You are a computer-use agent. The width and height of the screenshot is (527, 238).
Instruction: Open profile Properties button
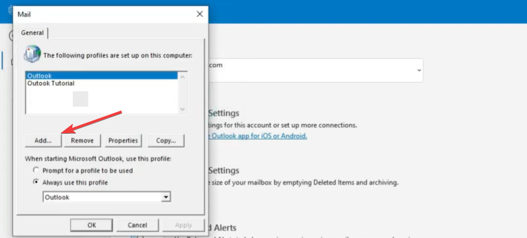tap(123, 141)
